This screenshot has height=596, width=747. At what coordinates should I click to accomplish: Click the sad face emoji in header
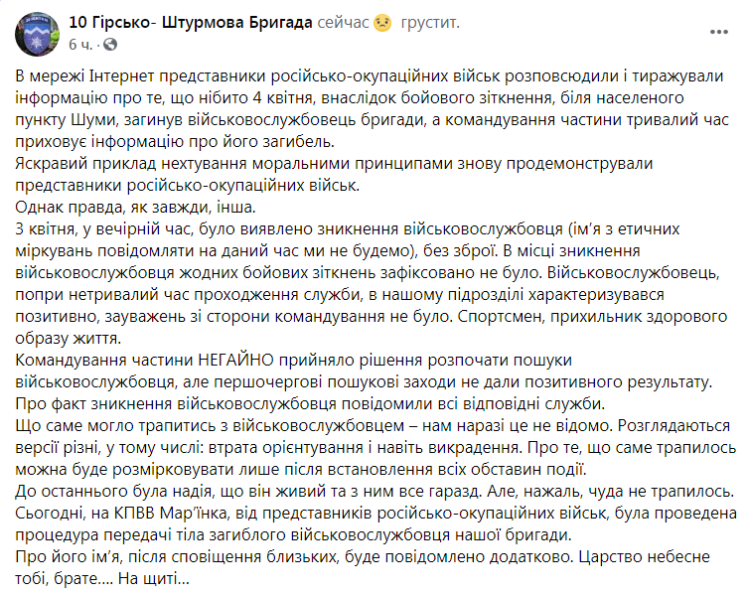coord(382,23)
